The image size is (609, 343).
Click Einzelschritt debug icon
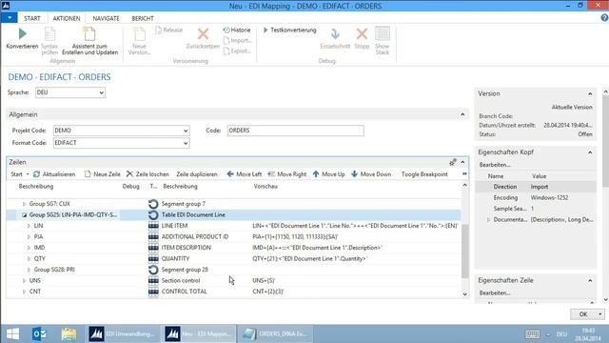click(335, 34)
